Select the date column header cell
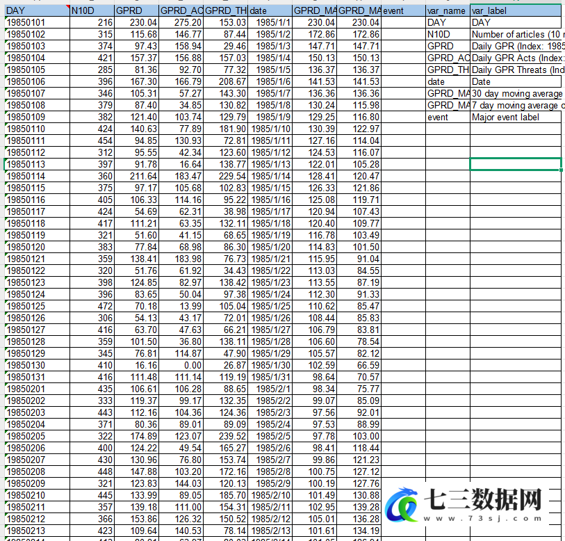 (x=270, y=11)
